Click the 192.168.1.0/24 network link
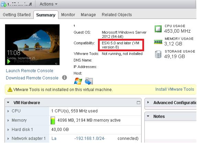Image resolution: width=197 pixels, height=144 pixels. [90, 139]
